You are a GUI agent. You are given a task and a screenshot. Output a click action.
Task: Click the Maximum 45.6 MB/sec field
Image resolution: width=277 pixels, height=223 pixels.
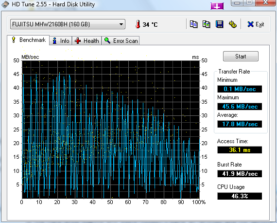pyautogui.click(x=240, y=107)
